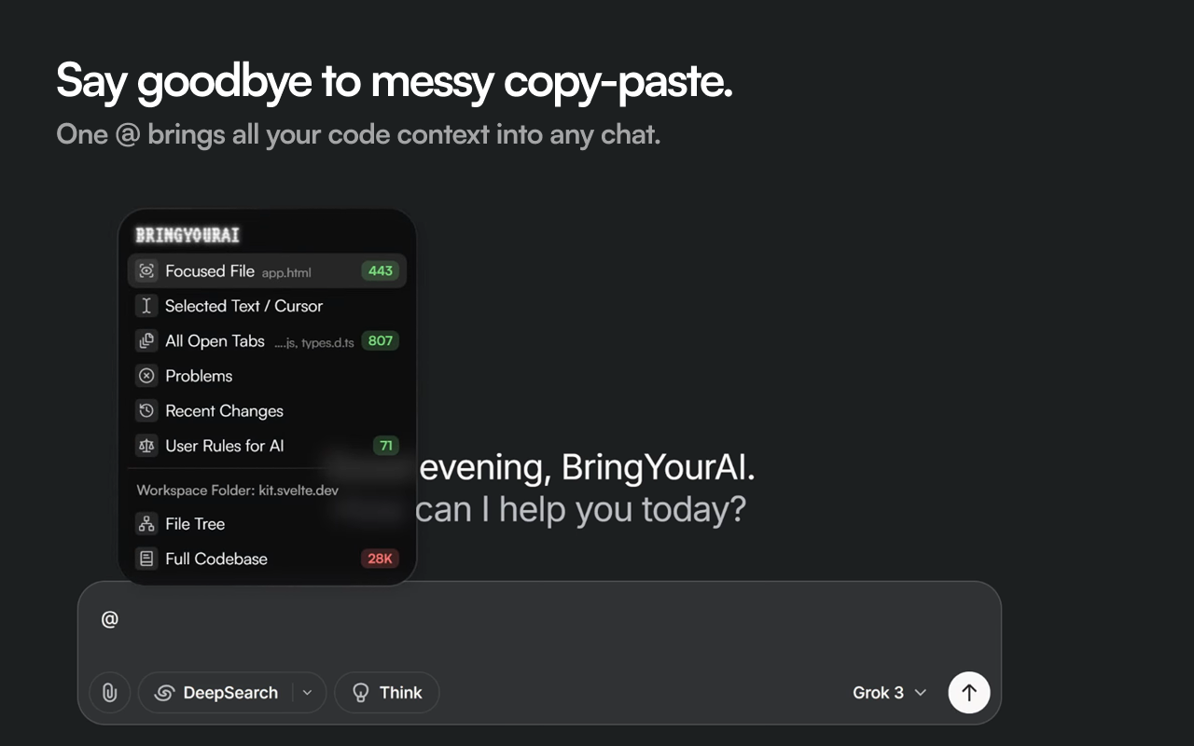
Task: Click the File Tree hierarchy icon
Action: coord(146,524)
